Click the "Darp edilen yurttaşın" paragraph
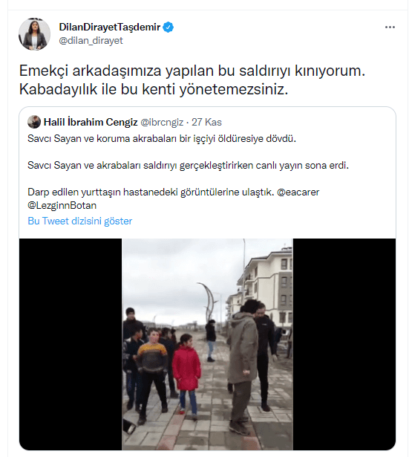Viewport: 409px width, 457px height. 173,198
